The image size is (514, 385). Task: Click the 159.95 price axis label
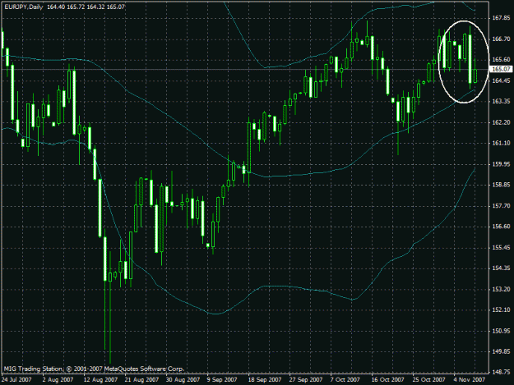501,164
